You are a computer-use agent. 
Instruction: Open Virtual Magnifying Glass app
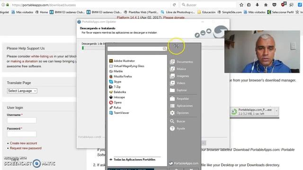tap(127, 66)
